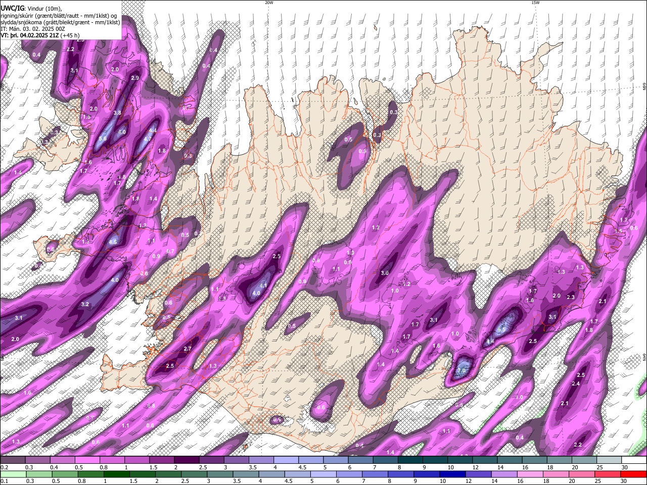Click the 'rigning/skúrir' legend description line
Image resolution: width=647 pixels, height=485 pixels.
click(x=58, y=15)
